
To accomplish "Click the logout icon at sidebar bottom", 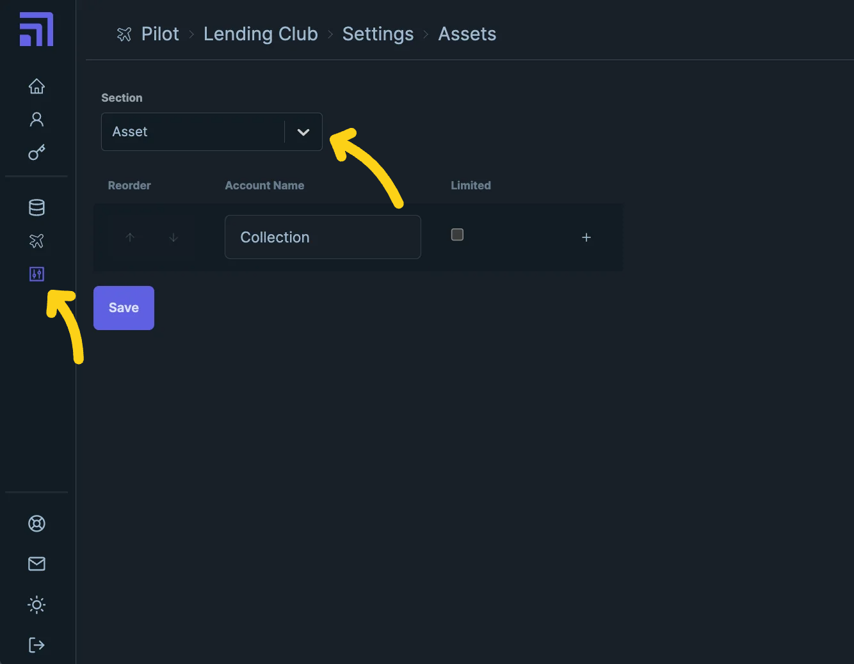I will 36,645.
